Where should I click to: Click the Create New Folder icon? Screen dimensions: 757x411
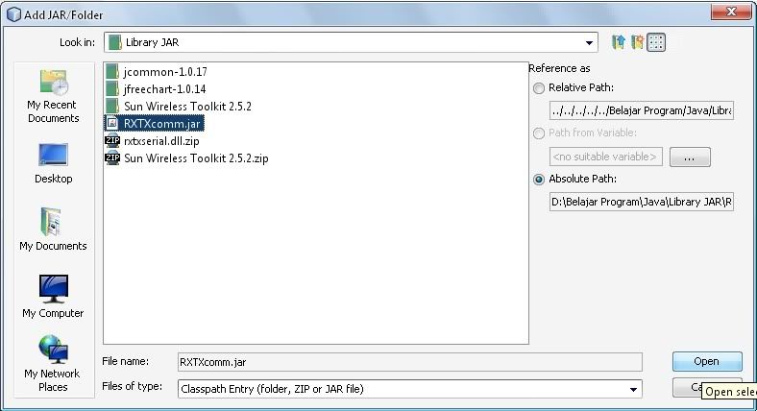coord(637,42)
